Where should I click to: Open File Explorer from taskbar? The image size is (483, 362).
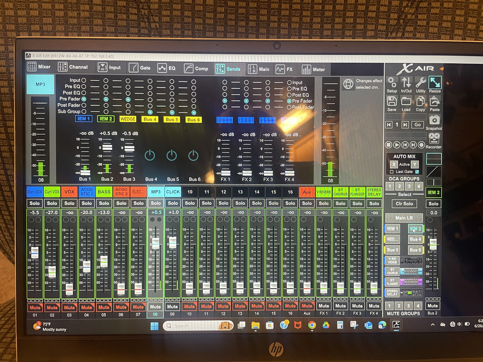click(x=255, y=325)
